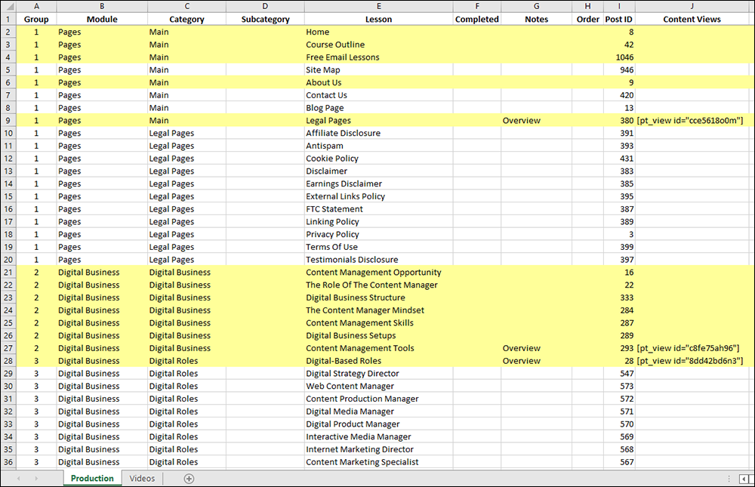Select the "Web Content Manager" cell
This screenshot has height=487, width=755.
coord(378,386)
